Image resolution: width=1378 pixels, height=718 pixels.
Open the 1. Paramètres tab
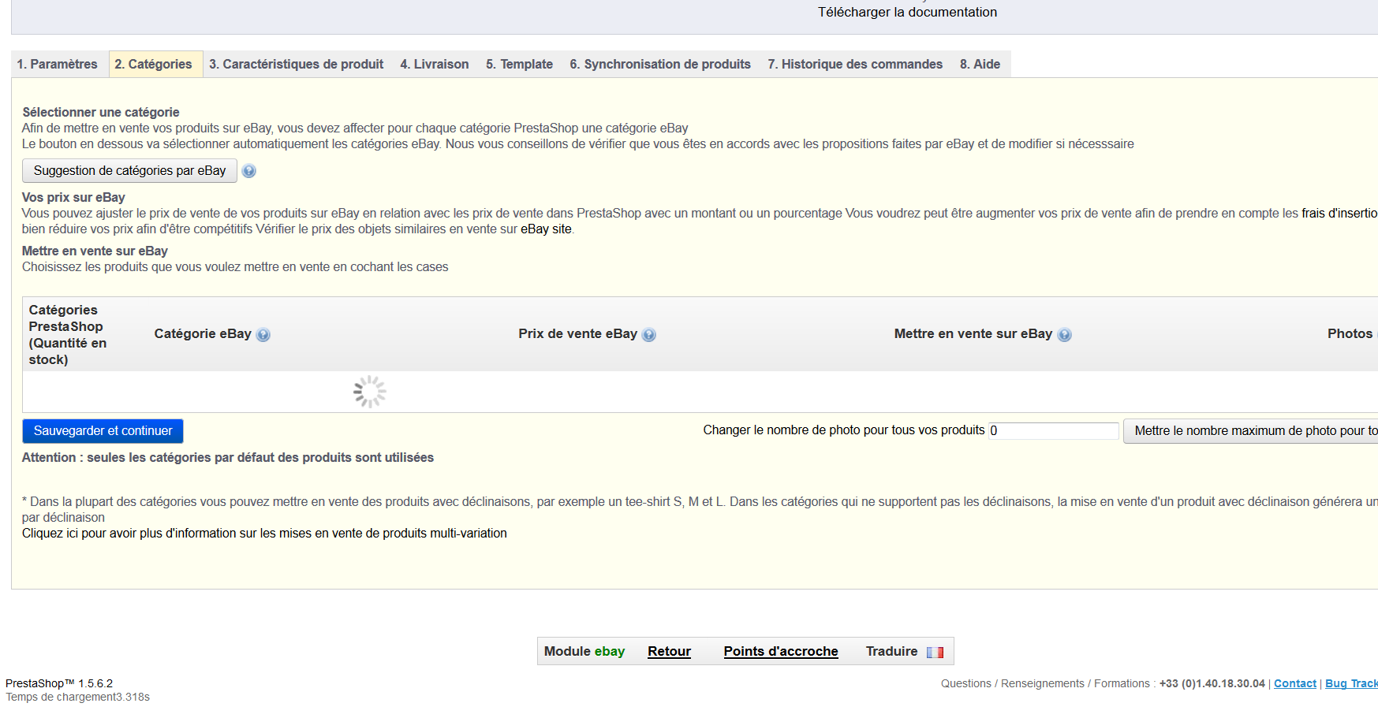pos(58,65)
